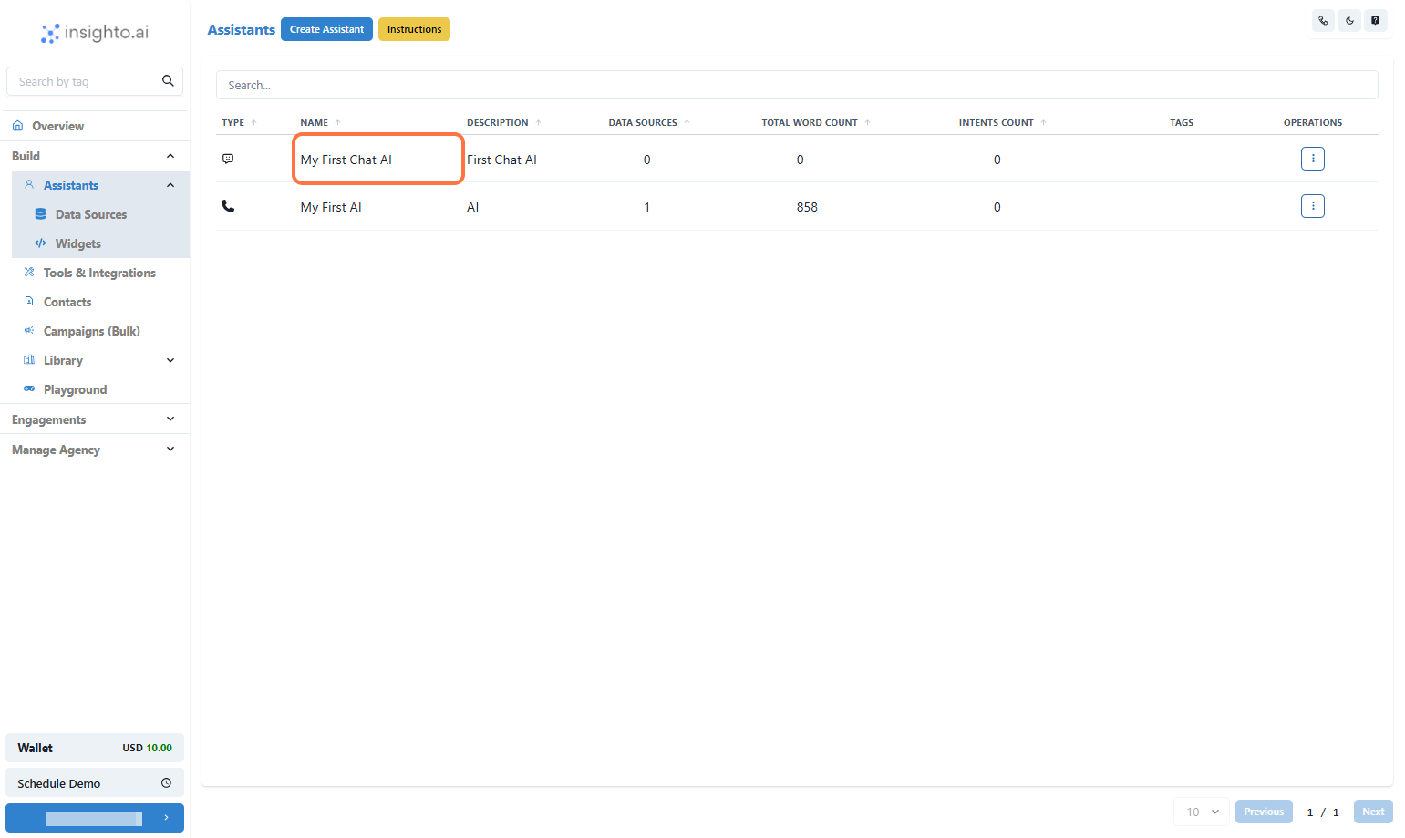Click the help question icon at top right
Screen dimensions: 1405x838
point(1376,20)
